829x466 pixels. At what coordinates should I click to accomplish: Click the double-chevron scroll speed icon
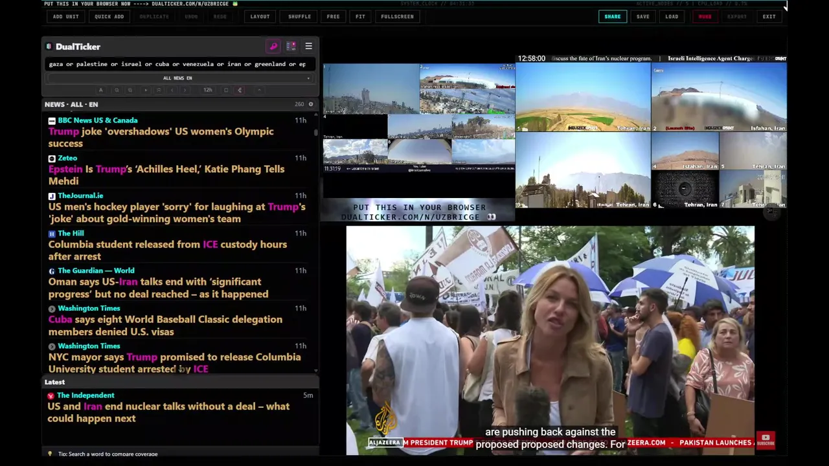pos(159,90)
